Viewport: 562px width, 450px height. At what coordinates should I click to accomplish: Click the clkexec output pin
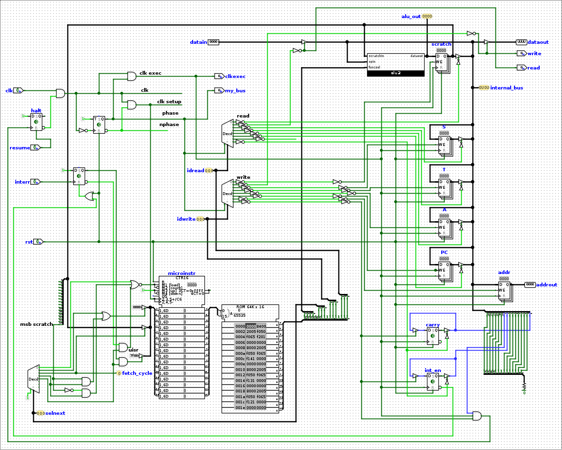[x=219, y=76]
